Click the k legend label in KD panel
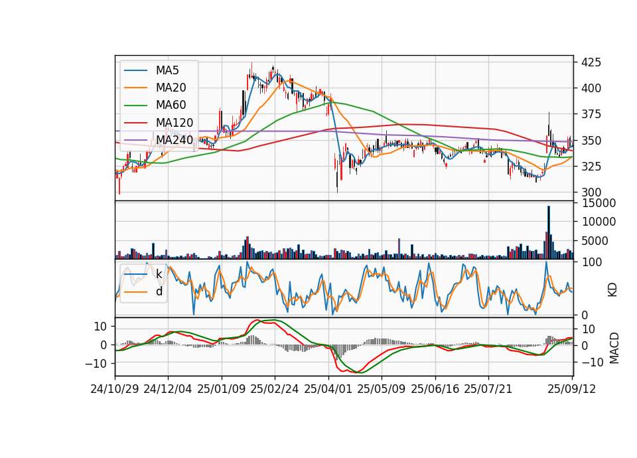The image size is (637, 458). pyautogui.click(x=159, y=274)
